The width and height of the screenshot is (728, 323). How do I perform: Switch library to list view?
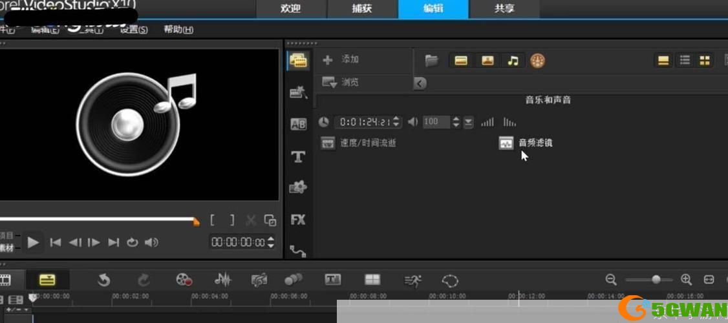point(685,60)
